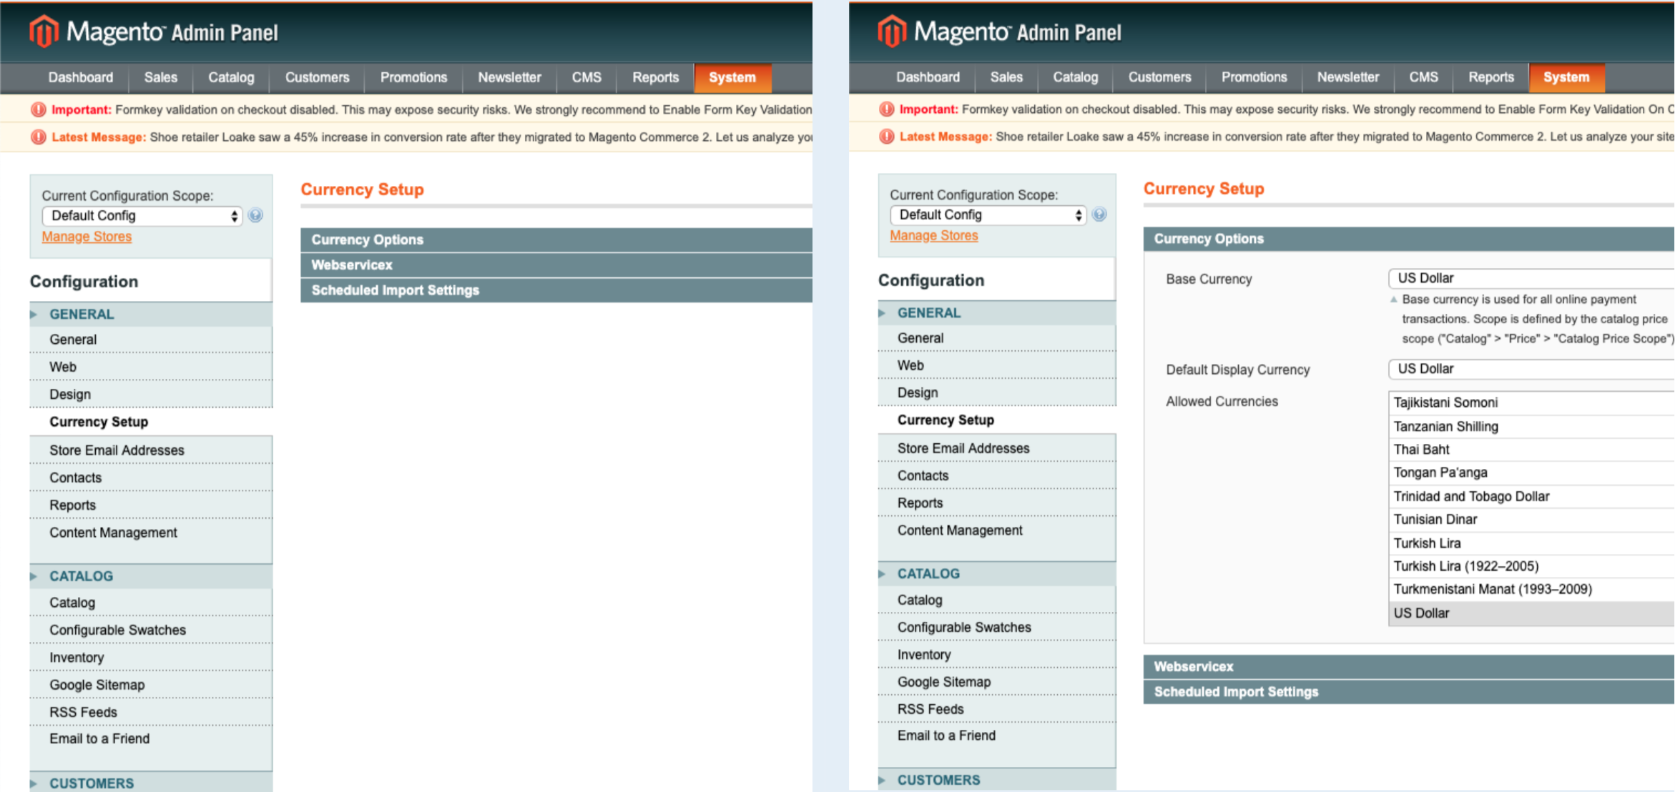
Task: Click the Magento logo in left panel
Action: (44, 31)
